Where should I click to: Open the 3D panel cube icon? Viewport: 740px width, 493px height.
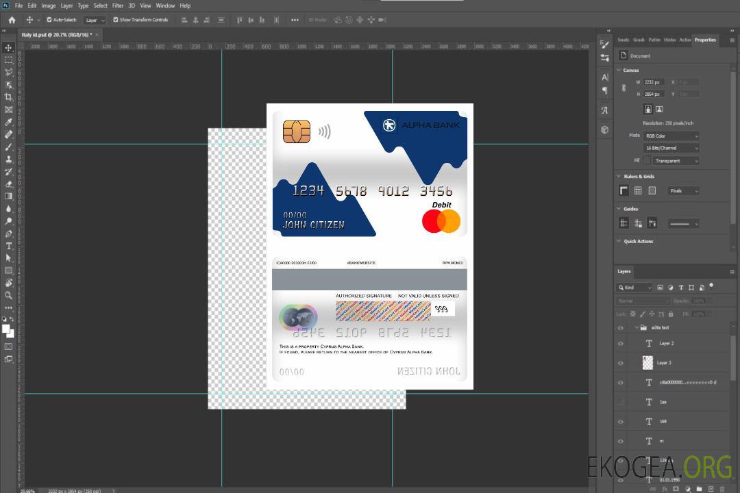pos(605,129)
